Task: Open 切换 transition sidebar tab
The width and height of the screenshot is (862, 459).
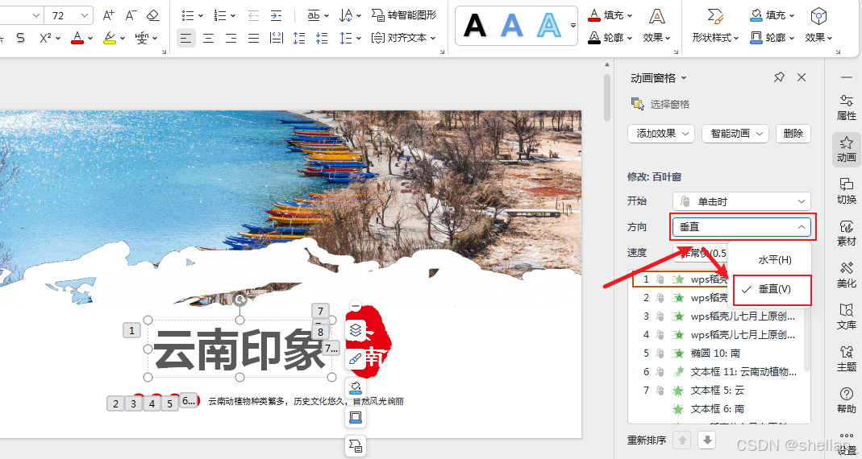Action: point(846,191)
